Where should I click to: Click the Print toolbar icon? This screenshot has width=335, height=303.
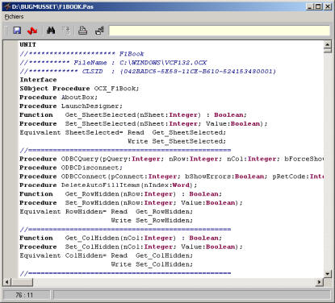point(82,31)
